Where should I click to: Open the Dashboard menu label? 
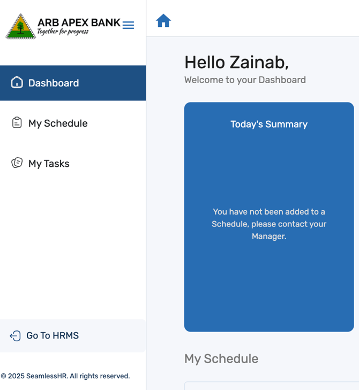(54, 83)
